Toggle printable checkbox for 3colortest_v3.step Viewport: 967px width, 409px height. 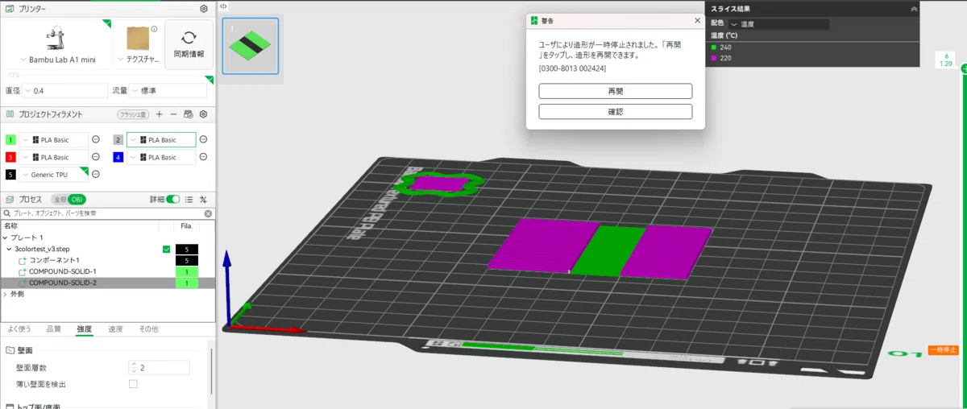[166, 250]
